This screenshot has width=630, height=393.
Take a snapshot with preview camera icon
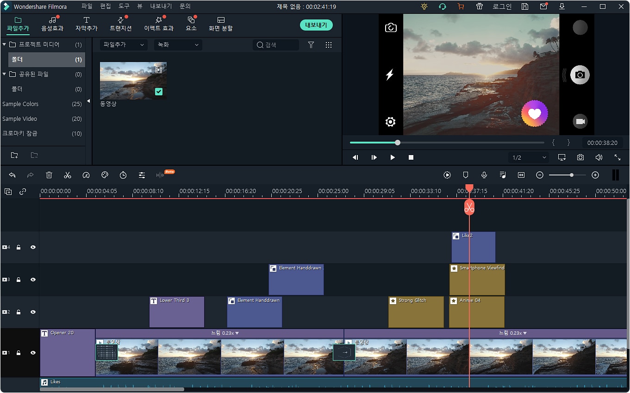580,157
